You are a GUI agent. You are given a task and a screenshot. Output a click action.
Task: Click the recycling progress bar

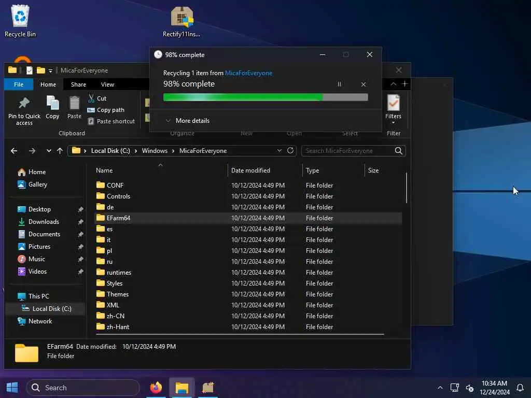(265, 97)
